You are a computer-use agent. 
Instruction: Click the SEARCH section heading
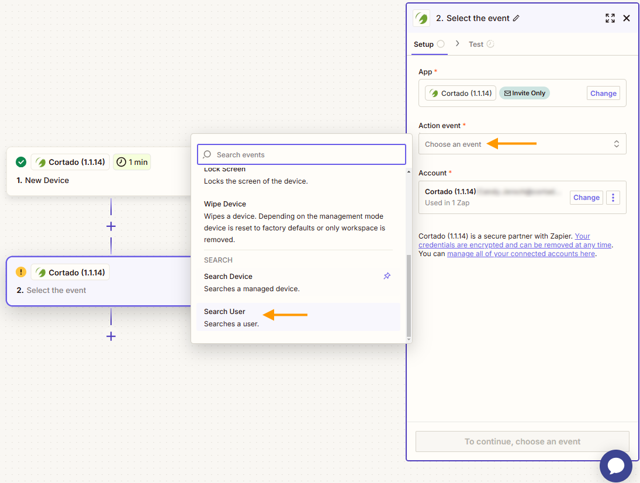pos(218,260)
